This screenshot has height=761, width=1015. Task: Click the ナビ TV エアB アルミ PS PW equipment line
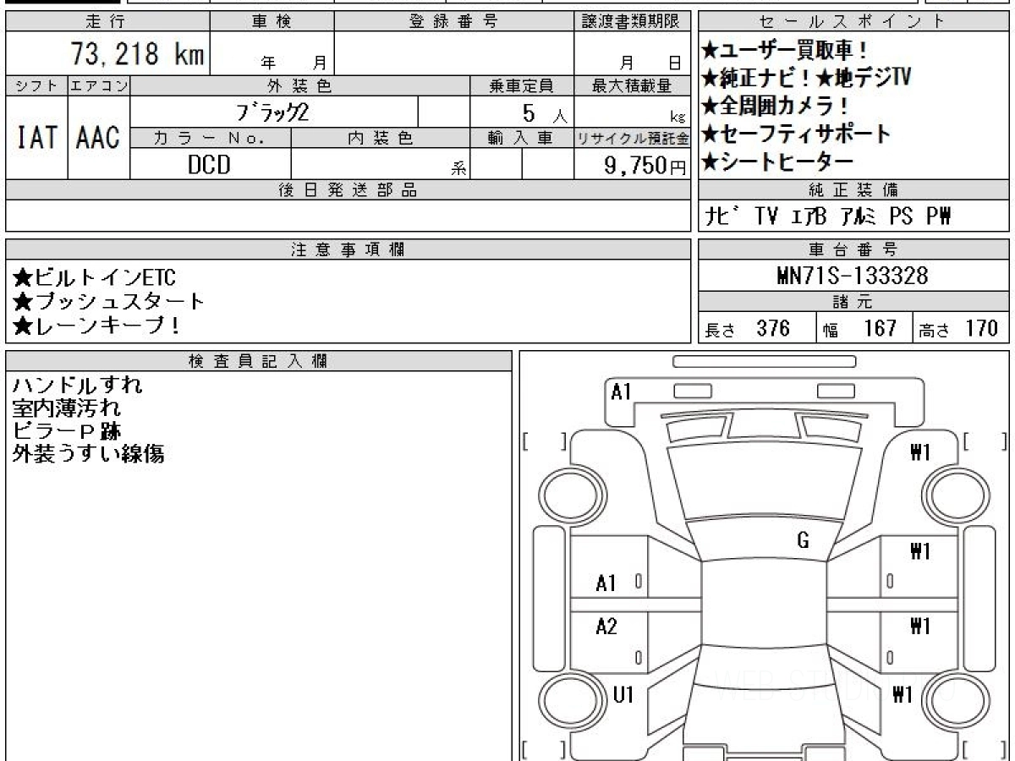pos(829,216)
